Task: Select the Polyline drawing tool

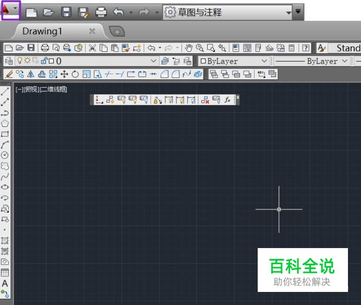Action: click(5, 113)
